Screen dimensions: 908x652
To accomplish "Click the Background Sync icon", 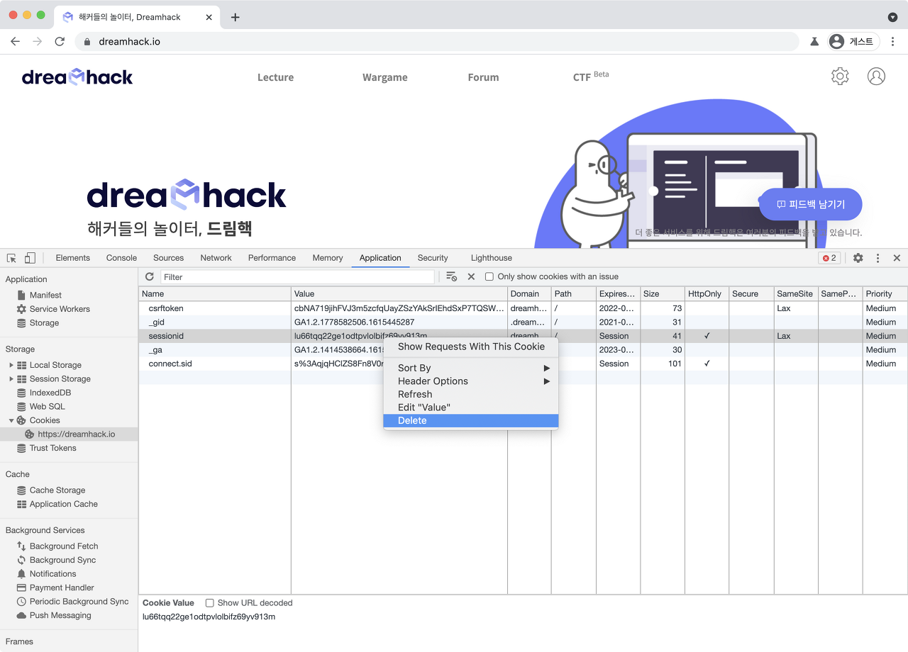I will (x=21, y=560).
